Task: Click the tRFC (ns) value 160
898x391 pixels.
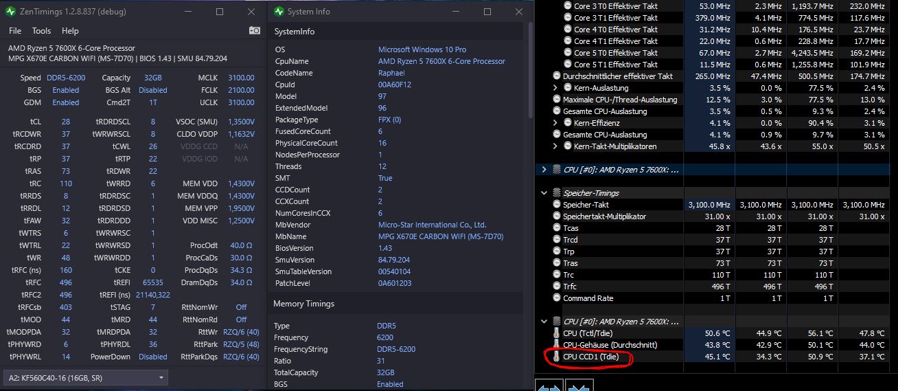Action: point(66,270)
